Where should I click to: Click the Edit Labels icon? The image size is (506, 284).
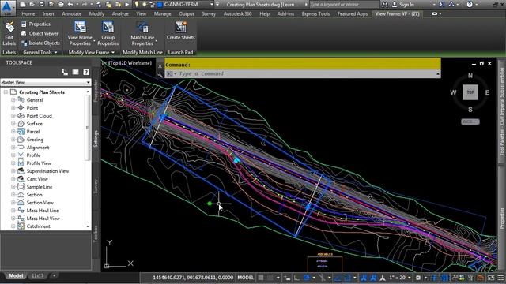click(9, 28)
